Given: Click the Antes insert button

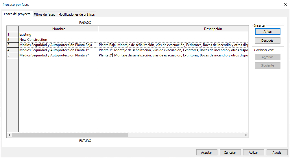Looking at the screenshot, I should coord(267,32).
